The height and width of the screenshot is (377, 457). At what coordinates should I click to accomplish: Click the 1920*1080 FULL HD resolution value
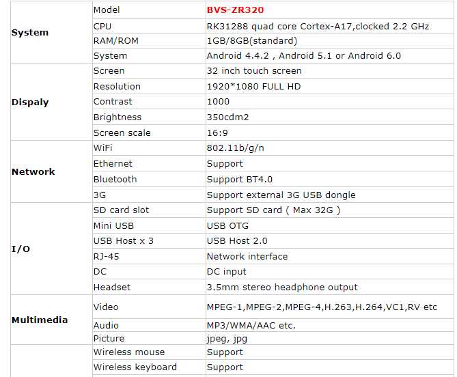[253, 87]
